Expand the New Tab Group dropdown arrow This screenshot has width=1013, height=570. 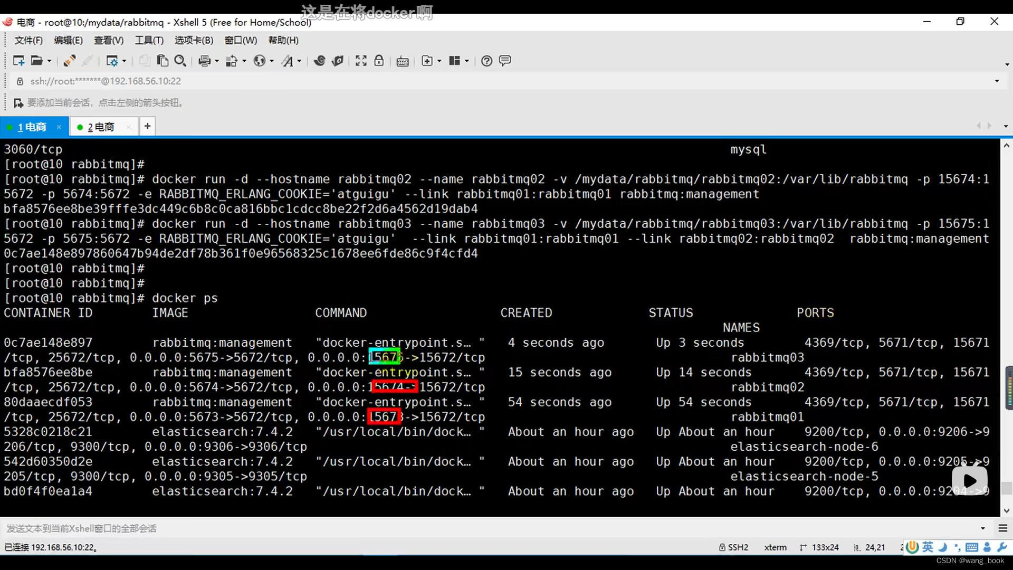pyautogui.click(x=439, y=61)
